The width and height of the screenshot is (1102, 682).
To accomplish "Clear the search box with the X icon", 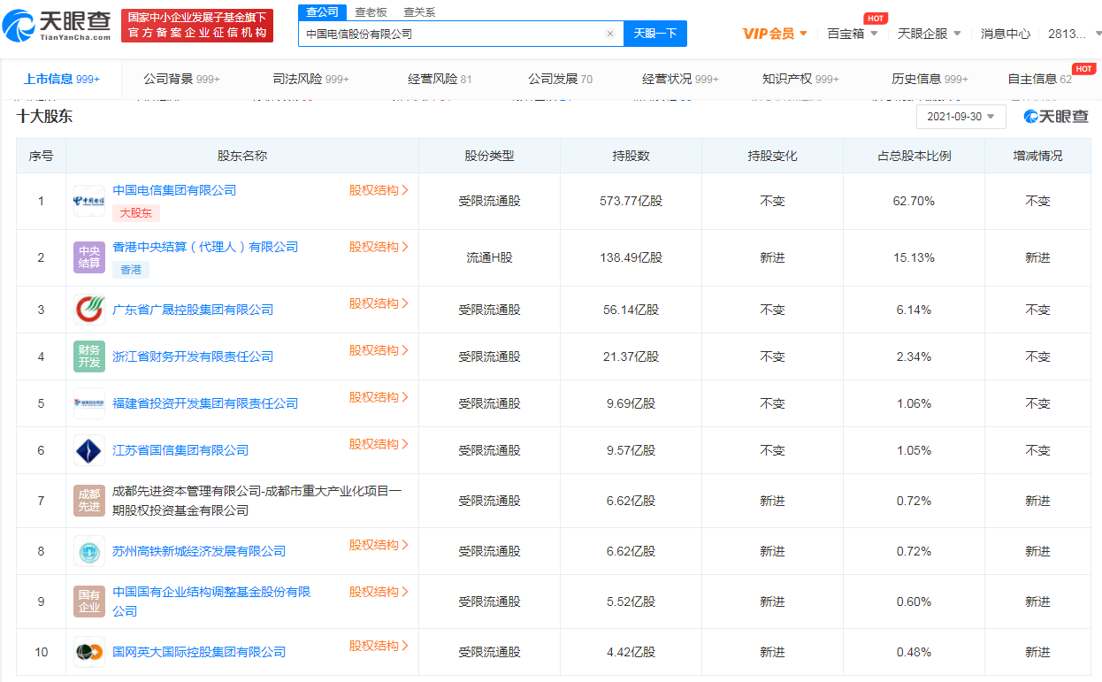I will (x=609, y=34).
